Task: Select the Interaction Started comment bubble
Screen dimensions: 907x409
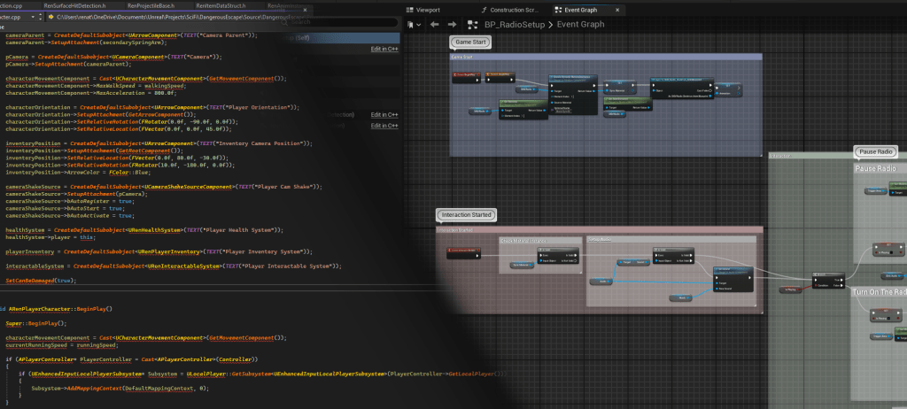Action: (x=465, y=215)
